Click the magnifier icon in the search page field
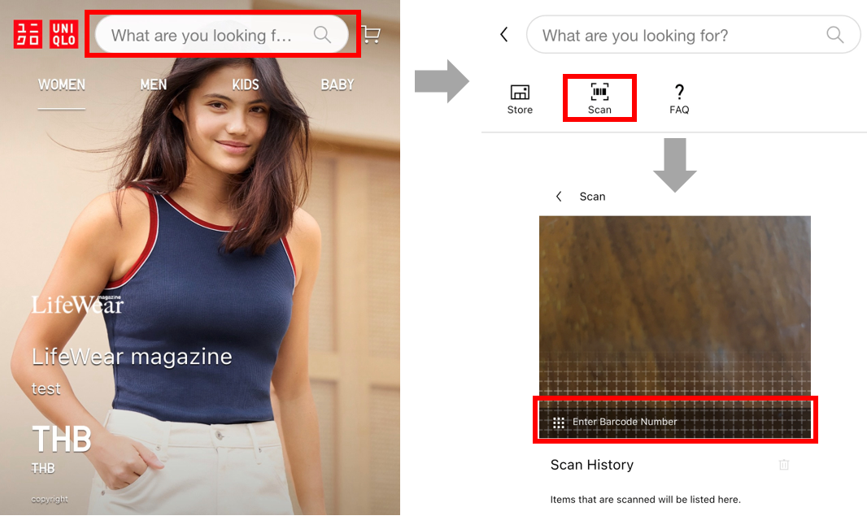Image resolution: width=867 pixels, height=520 pixels. (835, 35)
